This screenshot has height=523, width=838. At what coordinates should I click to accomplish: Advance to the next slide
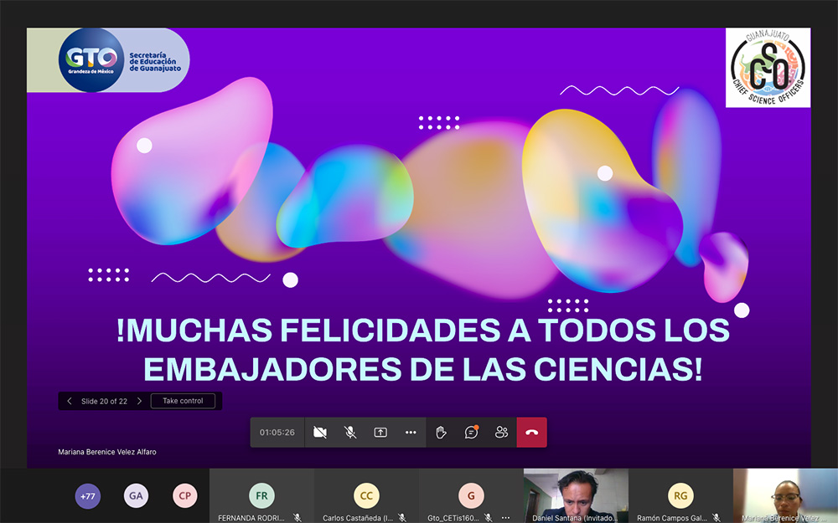[x=139, y=401]
